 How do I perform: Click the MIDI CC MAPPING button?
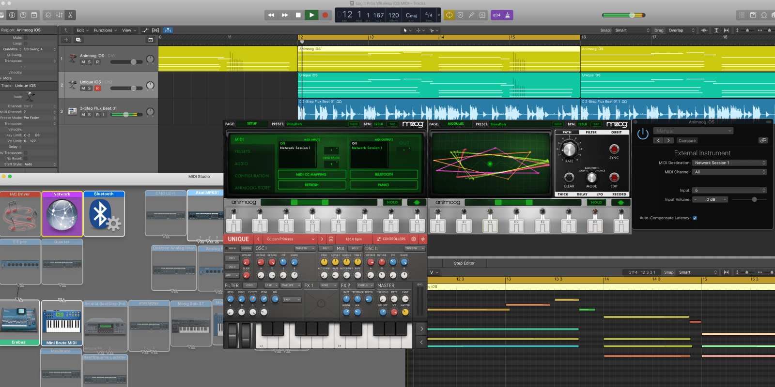pos(311,174)
